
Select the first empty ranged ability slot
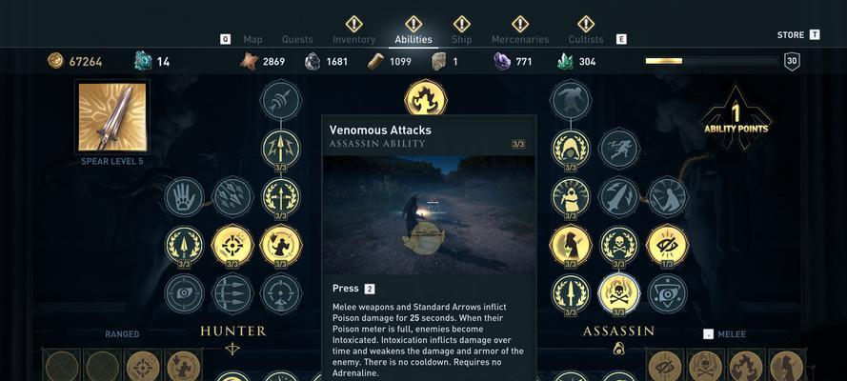tap(62, 367)
